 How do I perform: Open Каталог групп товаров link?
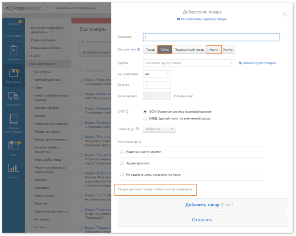(x=259, y=63)
